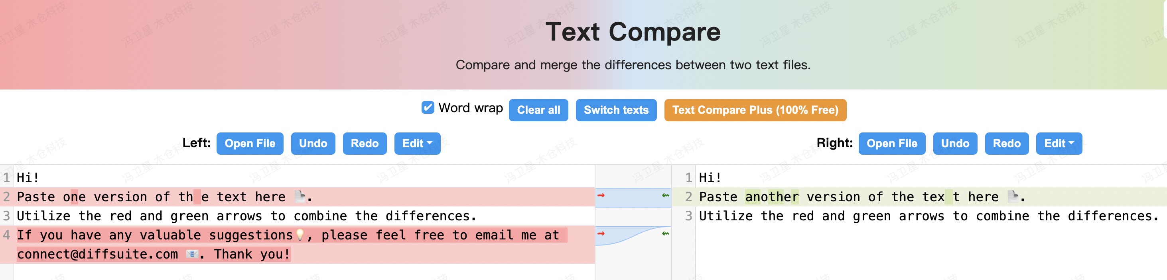The height and width of the screenshot is (280, 1167).
Task: Expand the right Edit dropdown
Action: (1058, 144)
